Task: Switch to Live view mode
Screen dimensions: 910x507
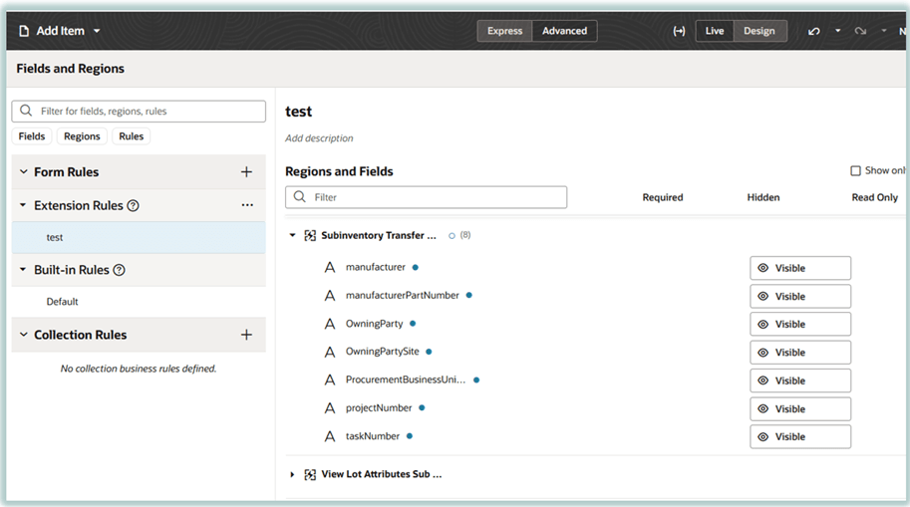Action: 715,31
